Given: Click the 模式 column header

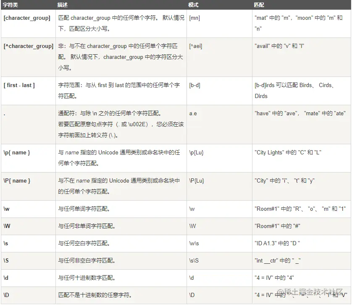Looking at the screenshot, I should click(x=219, y=5).
